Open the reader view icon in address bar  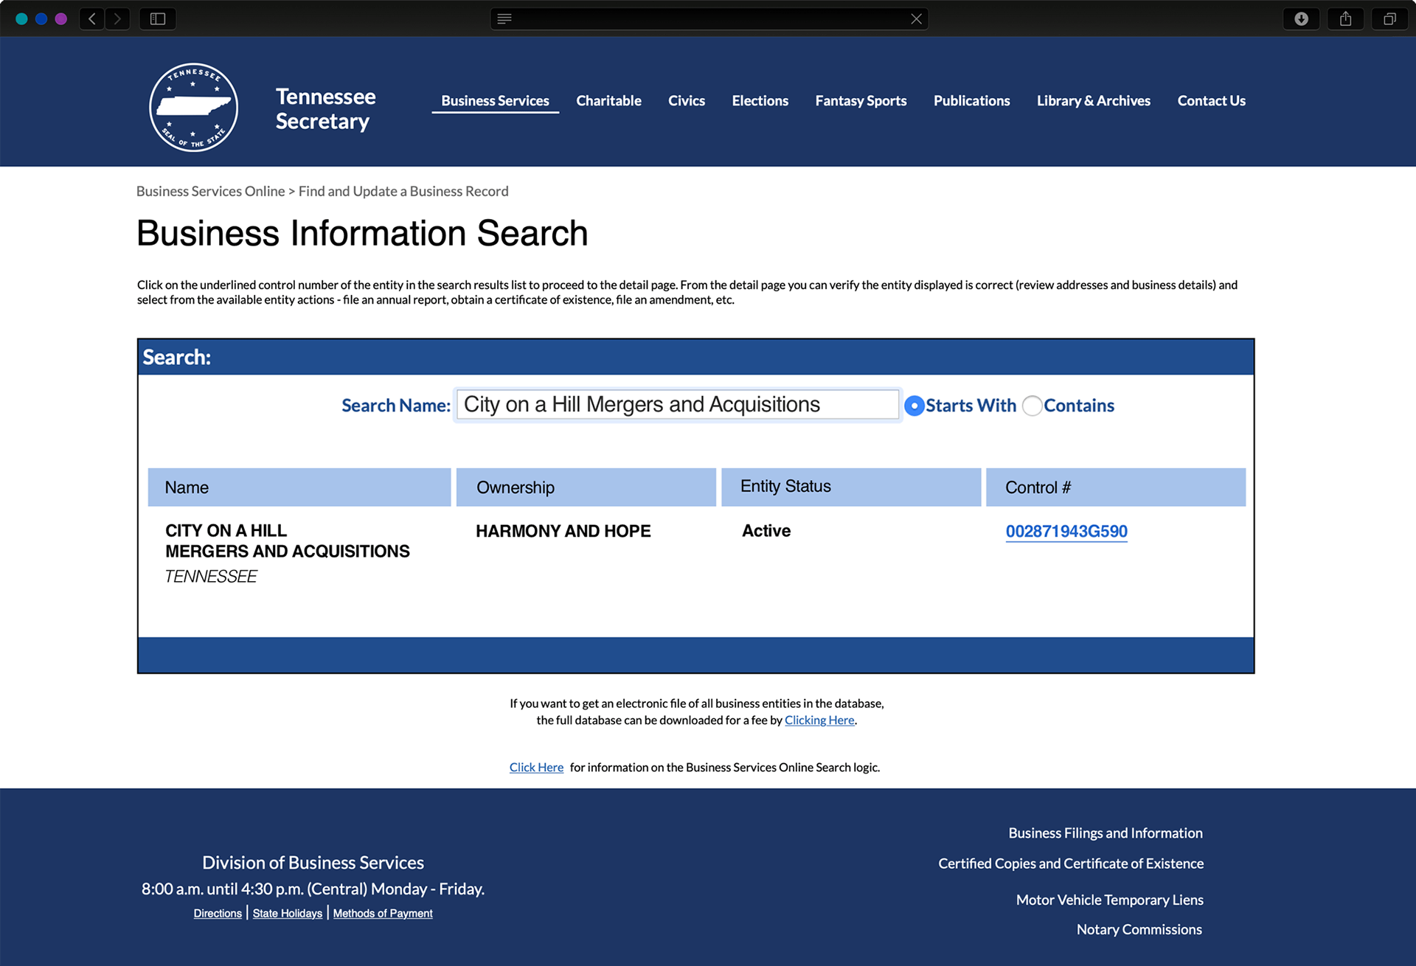[x=504, y=18]
